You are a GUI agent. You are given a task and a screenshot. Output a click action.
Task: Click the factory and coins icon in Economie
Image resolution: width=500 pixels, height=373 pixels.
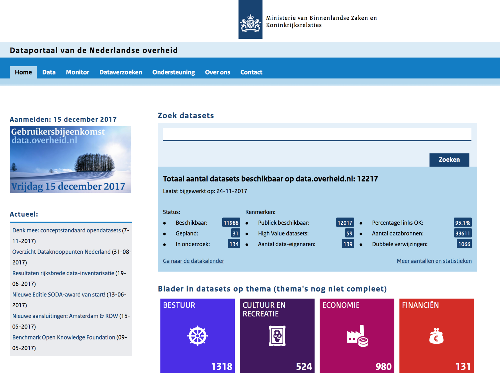(x=357, y=336)
